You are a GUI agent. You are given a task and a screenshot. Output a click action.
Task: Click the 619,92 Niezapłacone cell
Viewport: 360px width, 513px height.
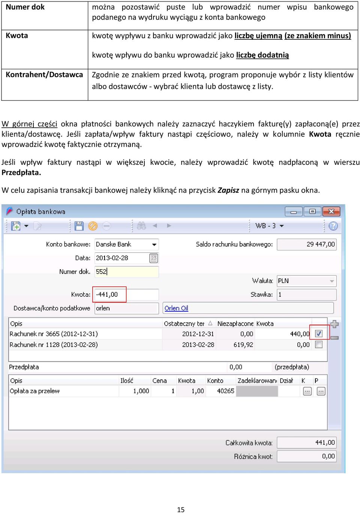tap(235, 345)
